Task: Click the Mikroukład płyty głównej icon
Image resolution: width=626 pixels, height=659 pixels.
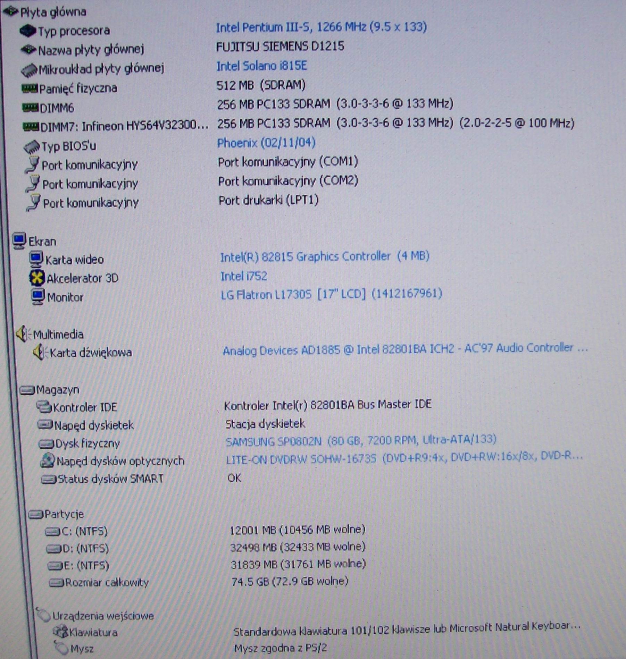Action: [29, 70]
